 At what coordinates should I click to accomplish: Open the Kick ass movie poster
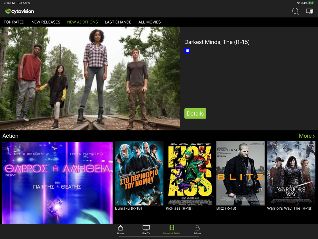pos(190,173)
